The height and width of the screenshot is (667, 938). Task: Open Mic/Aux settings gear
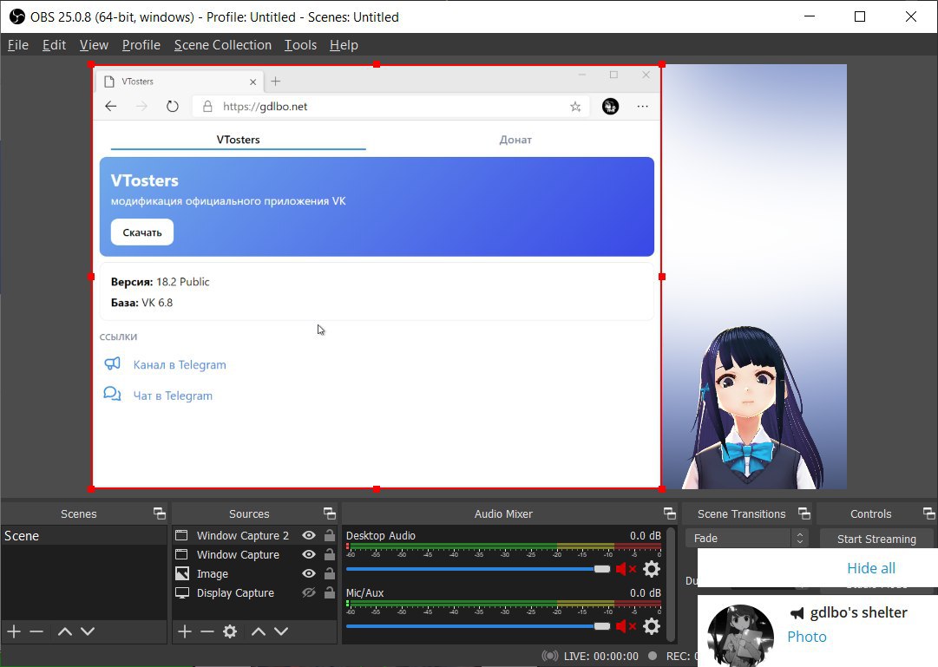coord(652,626)
